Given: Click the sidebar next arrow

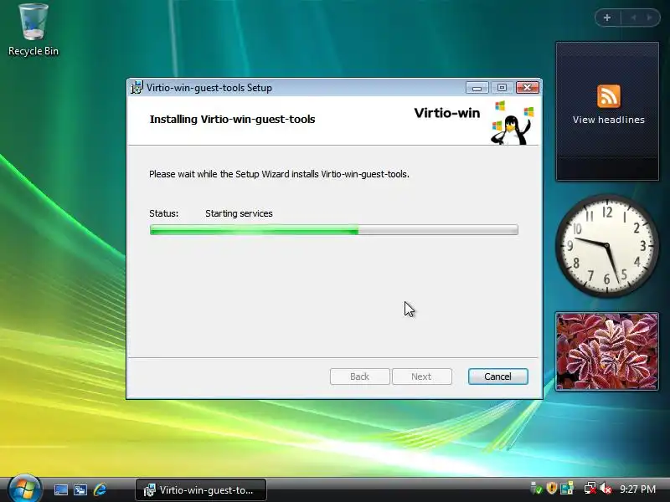Looking at the screenshot, I should [649, 18].
